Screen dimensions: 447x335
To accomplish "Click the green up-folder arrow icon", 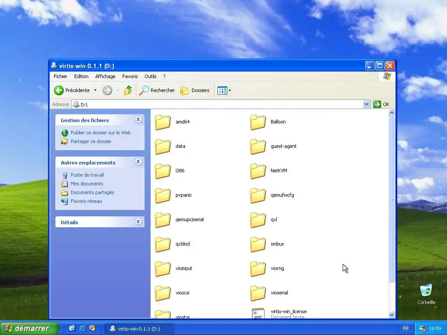I will pos(128,90).
